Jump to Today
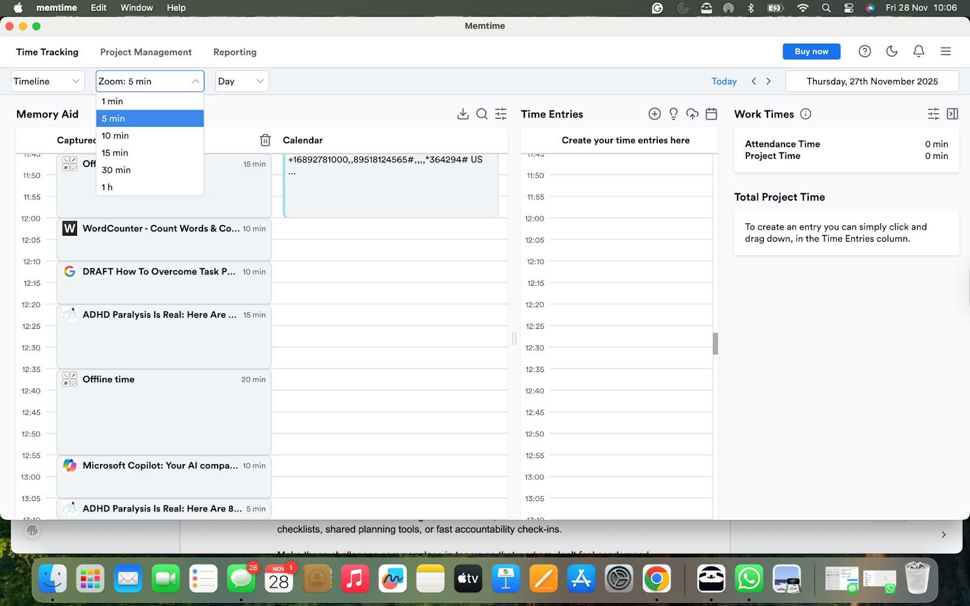This screenshot has height=606, width=970. tap(723, 81)
